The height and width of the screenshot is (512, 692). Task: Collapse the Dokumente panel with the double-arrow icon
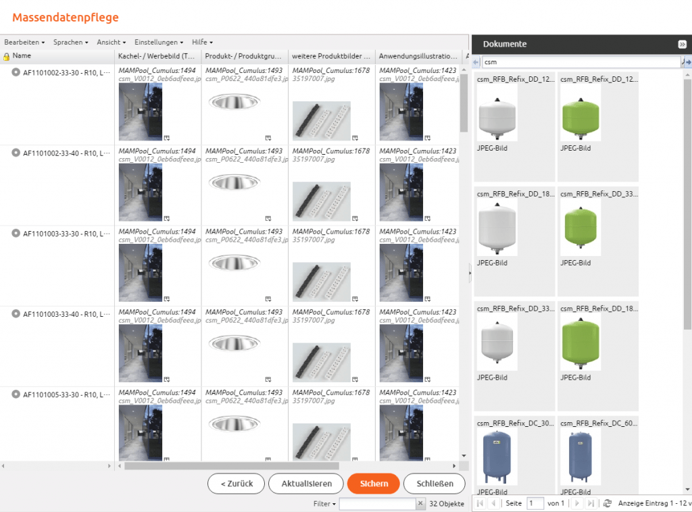click(682, 44)
